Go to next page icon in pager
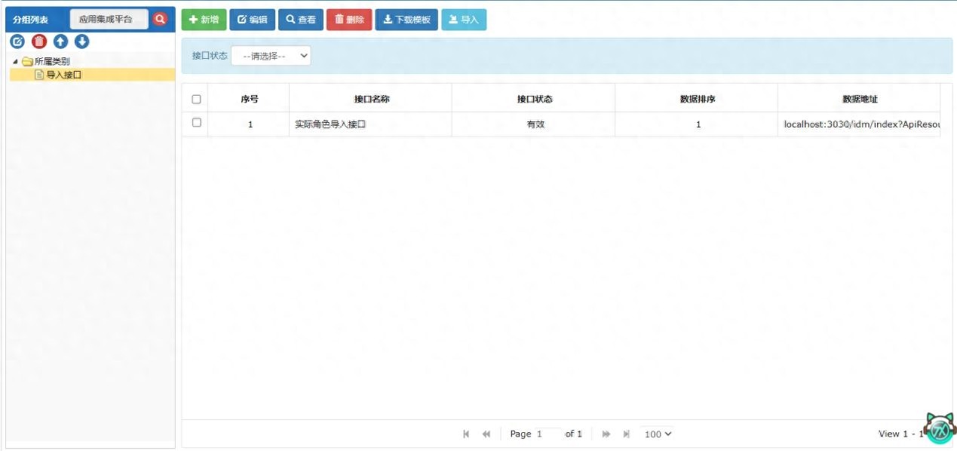This screenshot has height=451, width=957. pos(606,434)
